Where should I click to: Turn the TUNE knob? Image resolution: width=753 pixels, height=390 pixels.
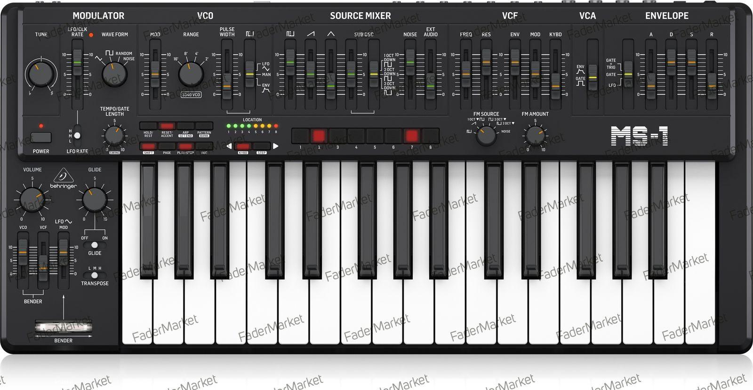[40, 73]
